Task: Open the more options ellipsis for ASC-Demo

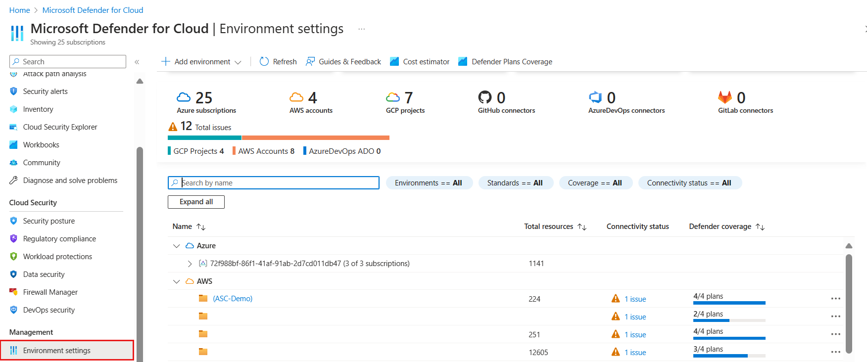Action: pyautogui.click(x=835, y=299)
